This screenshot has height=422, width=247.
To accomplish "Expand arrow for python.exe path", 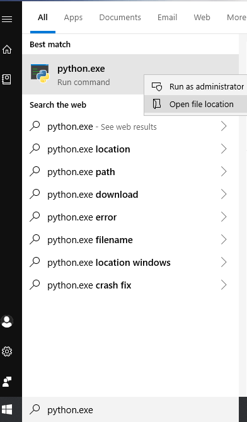I will point(224,171).
